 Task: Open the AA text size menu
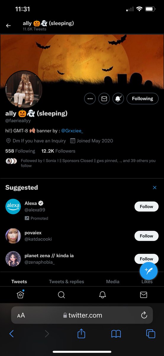tap(21, 315)
